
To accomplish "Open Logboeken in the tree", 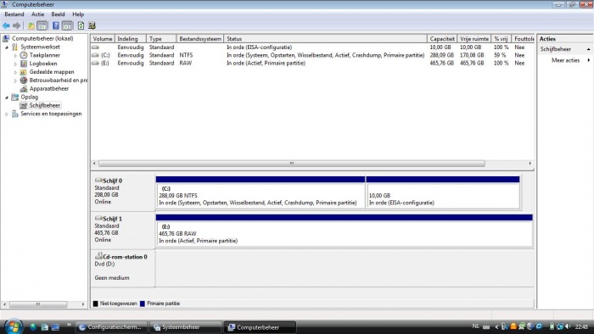I will (x=43, y=64).
